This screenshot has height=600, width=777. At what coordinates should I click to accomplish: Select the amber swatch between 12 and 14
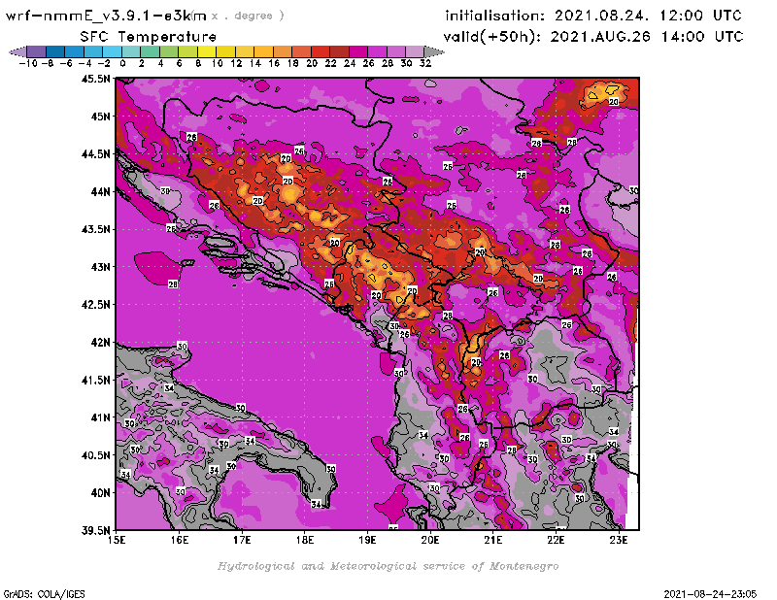[x=245, y=52]
